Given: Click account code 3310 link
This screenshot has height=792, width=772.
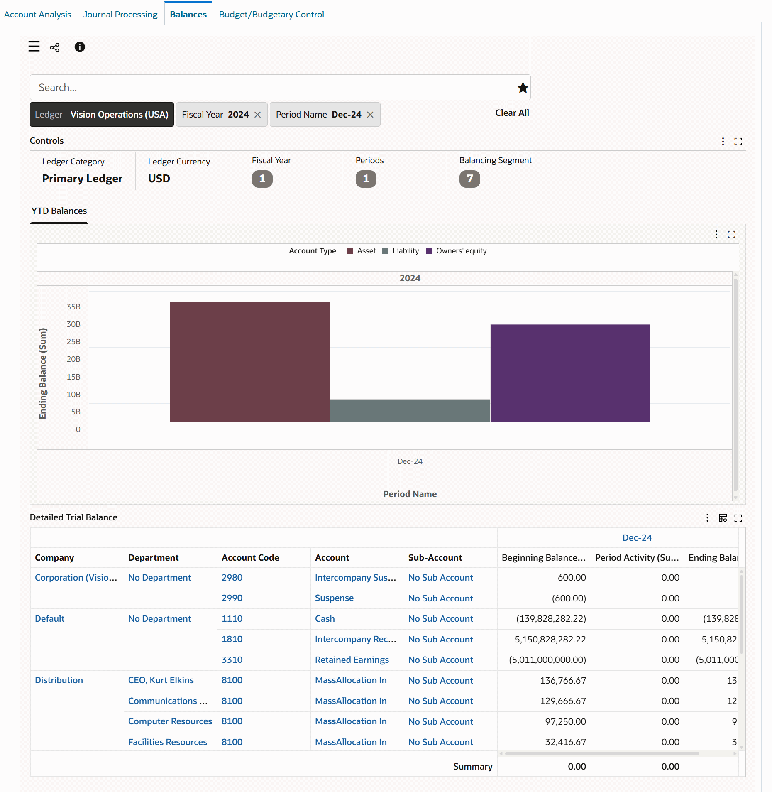Looking at the screenshot, I should (x=232, y=660).
